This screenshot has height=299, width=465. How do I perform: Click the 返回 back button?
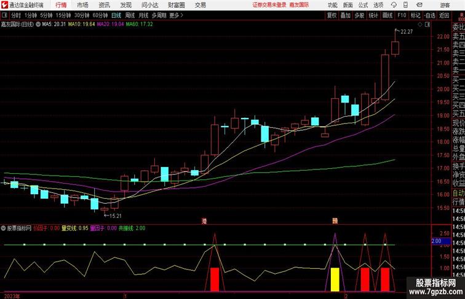pyautogui.click(x=444, y=15)
